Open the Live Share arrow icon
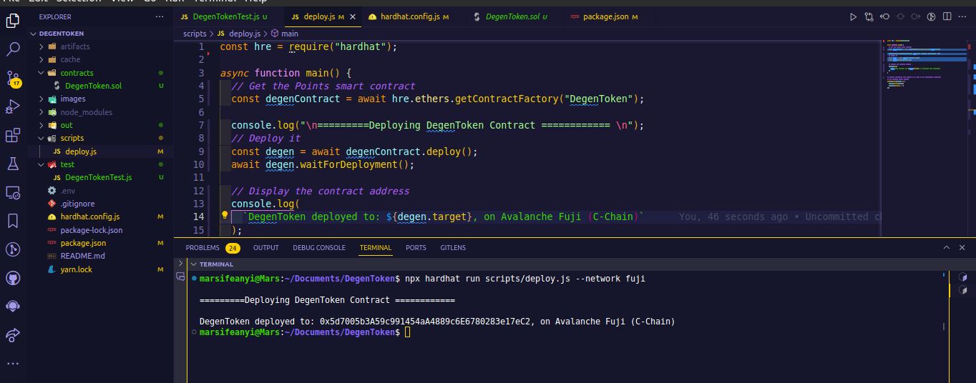Screen dimensions: 976x383 pyautogui.click(x=13, y=334)
